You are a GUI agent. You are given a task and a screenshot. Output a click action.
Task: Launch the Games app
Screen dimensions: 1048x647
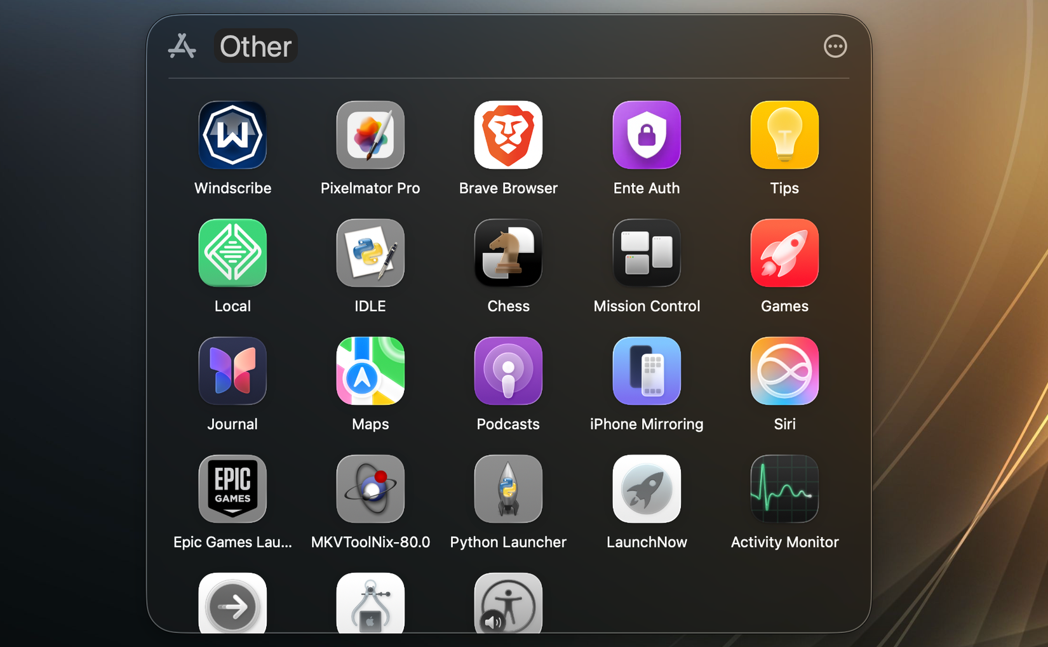pyautogui.click(x=784, y=253)
